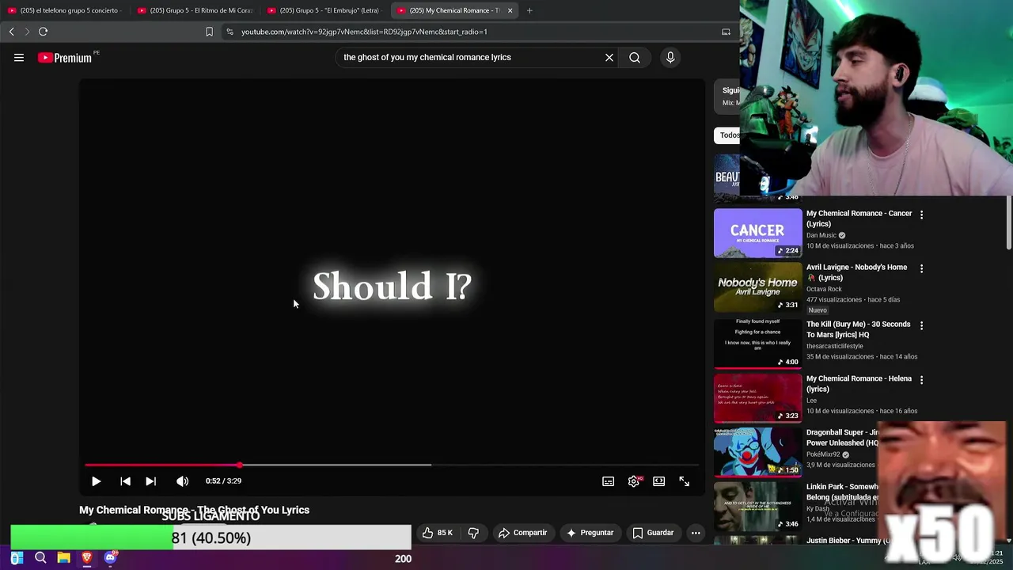Enter fullscreen mode
1013x570 pixels.
(684, 481)
